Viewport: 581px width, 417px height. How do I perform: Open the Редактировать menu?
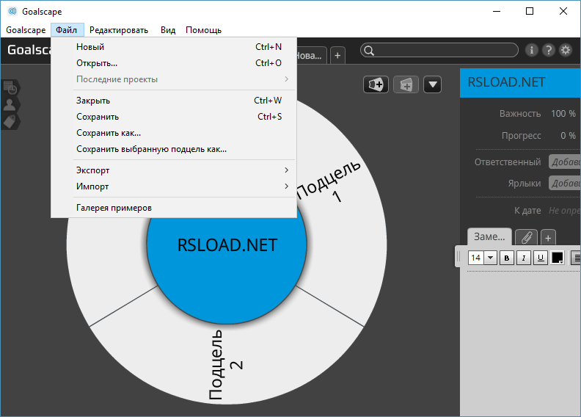(x=119, y=30)
